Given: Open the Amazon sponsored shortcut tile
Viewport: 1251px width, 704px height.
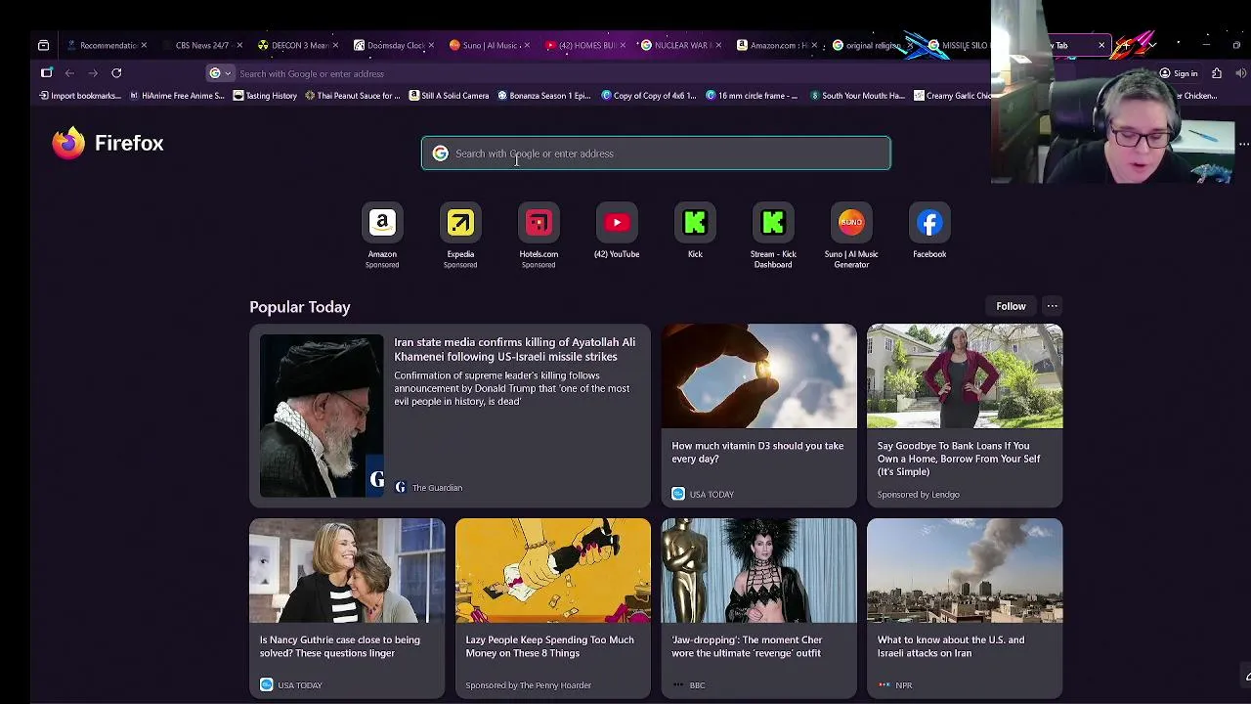Looking at the screenshot, I should (x=382, y=223).
